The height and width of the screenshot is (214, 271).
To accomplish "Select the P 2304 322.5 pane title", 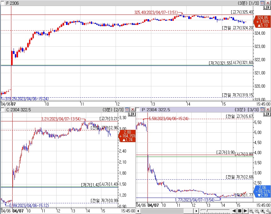I will [156, 110].
